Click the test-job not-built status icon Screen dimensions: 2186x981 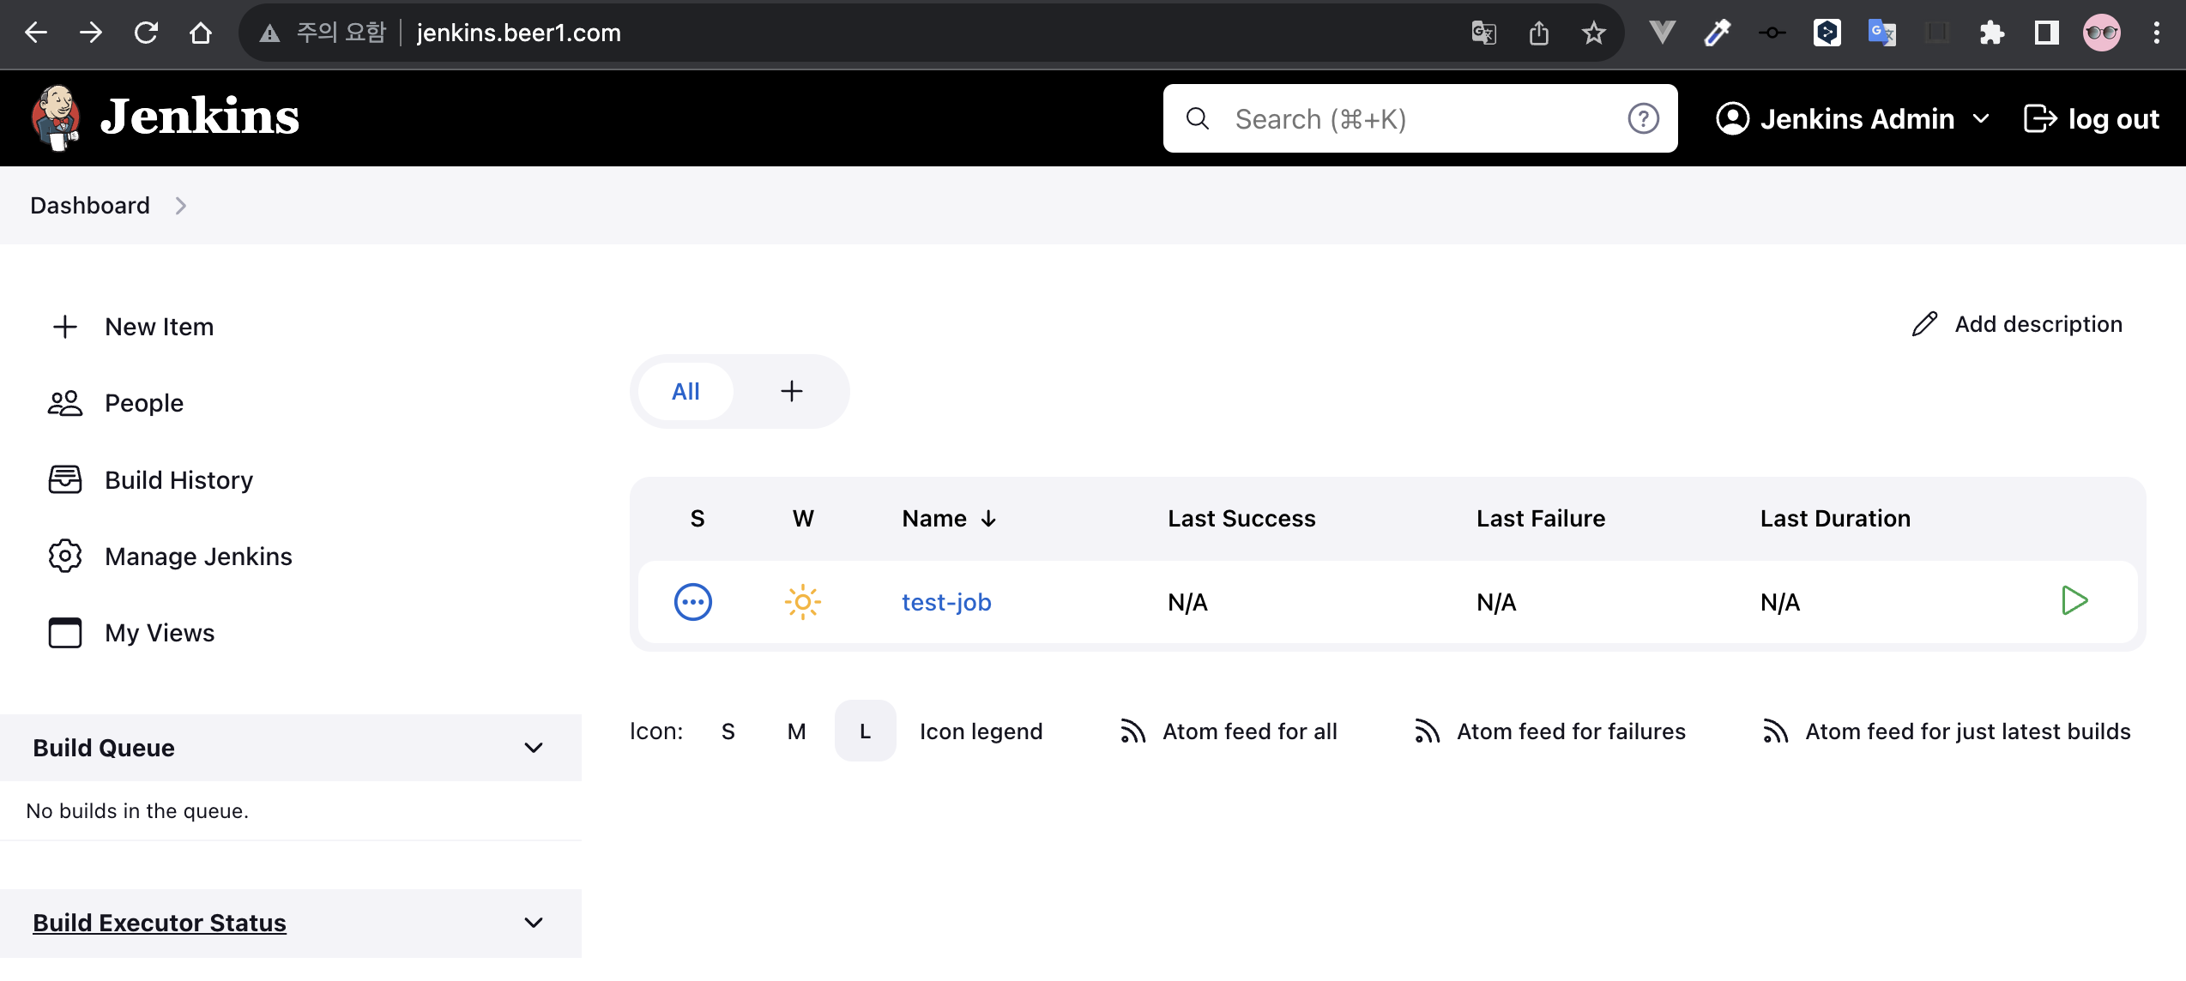[x=692, y=602]
